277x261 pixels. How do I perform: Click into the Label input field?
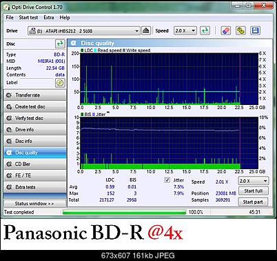pos(37,83)
